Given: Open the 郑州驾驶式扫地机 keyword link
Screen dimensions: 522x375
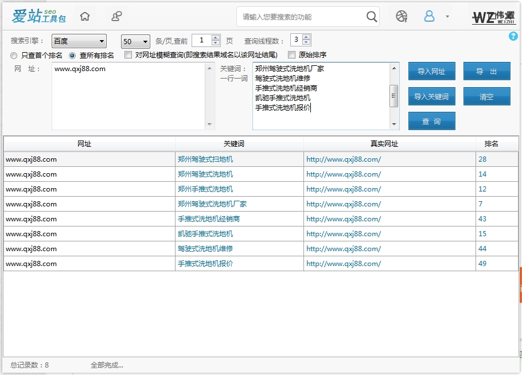Looking at the screenshot, I should [204, 159].
